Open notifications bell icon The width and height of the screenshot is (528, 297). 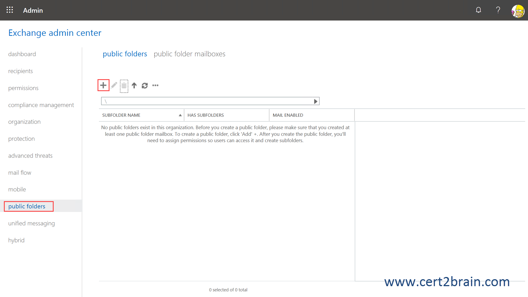click(478, 10)
